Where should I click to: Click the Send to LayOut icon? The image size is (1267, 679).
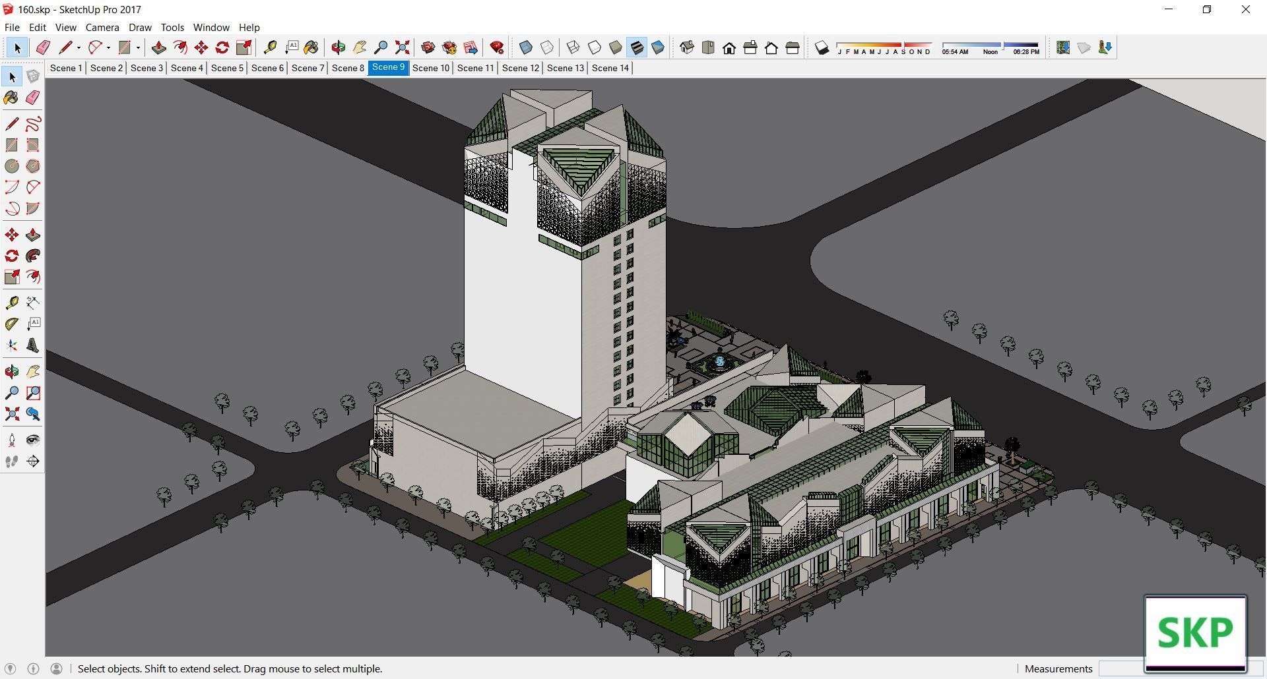[471, 47]
